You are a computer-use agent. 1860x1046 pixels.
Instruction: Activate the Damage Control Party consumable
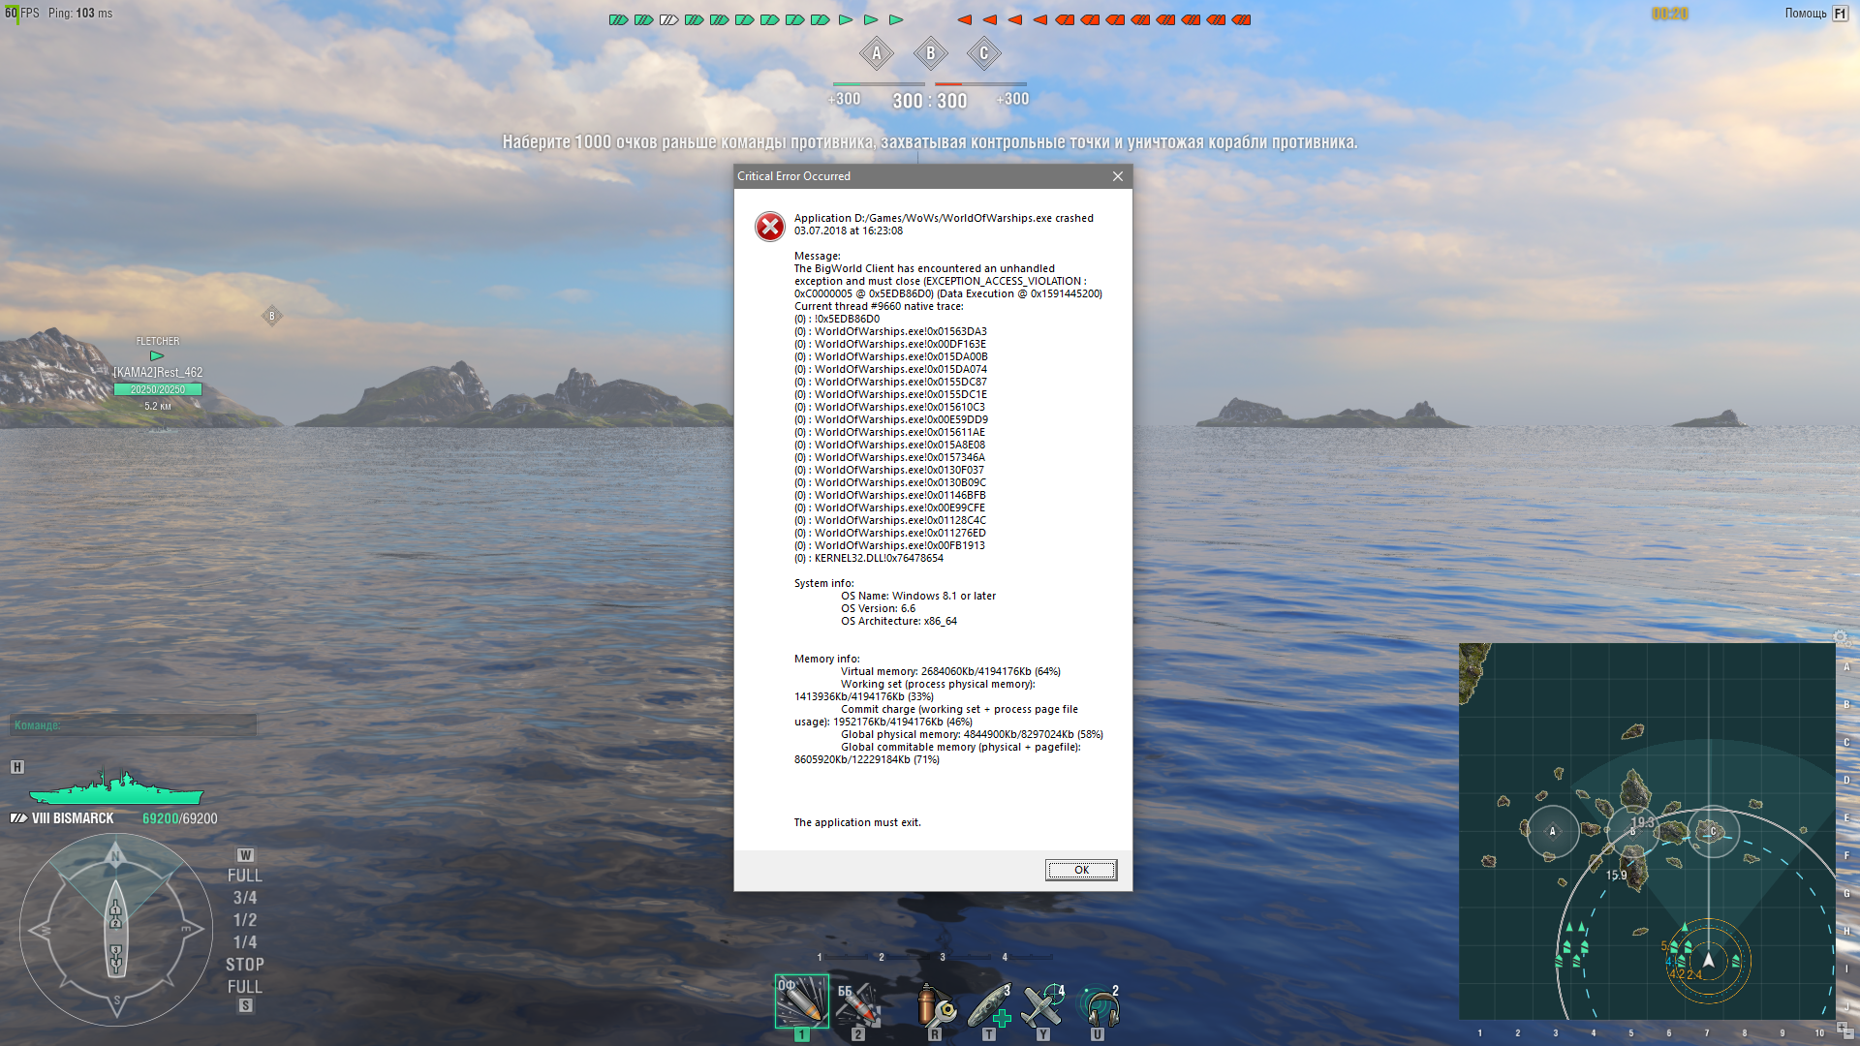click(935, 1005)
